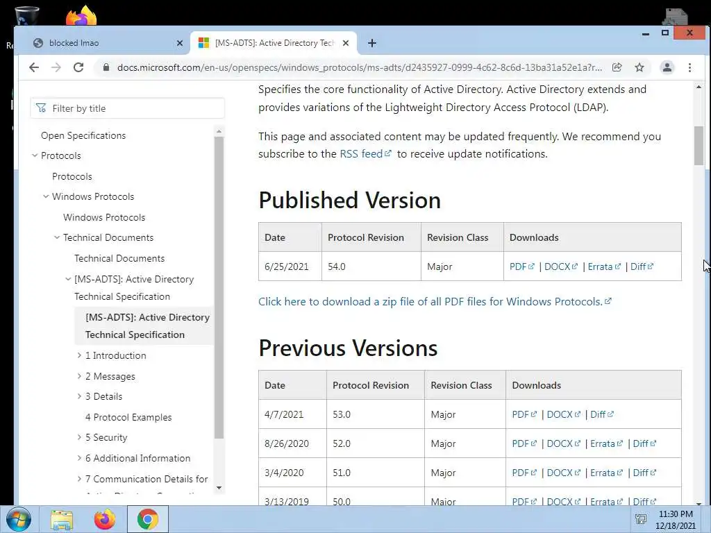Viewport: 711px width, 533px height.
Task: Expand '6 Additional Information' in the sidebar
Action: pos(79,458)
